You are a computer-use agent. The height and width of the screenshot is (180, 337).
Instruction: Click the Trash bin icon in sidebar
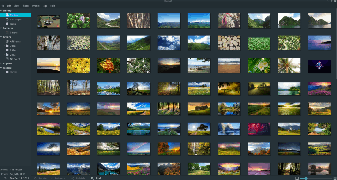7,24
